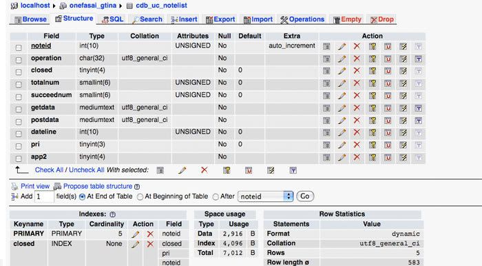Screen dimensions: 482x266
Task: Click index icon in With selected row
Action: point(271,170)
